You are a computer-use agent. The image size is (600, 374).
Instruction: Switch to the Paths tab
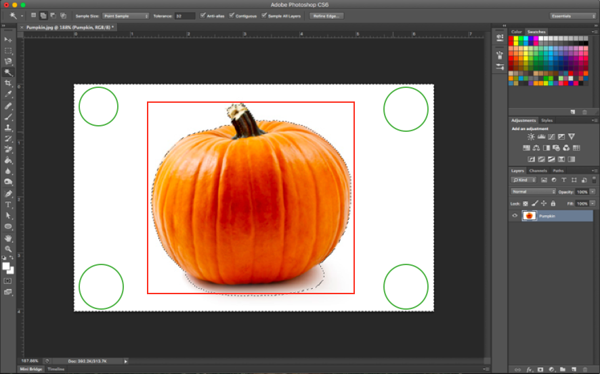point(558,170)
